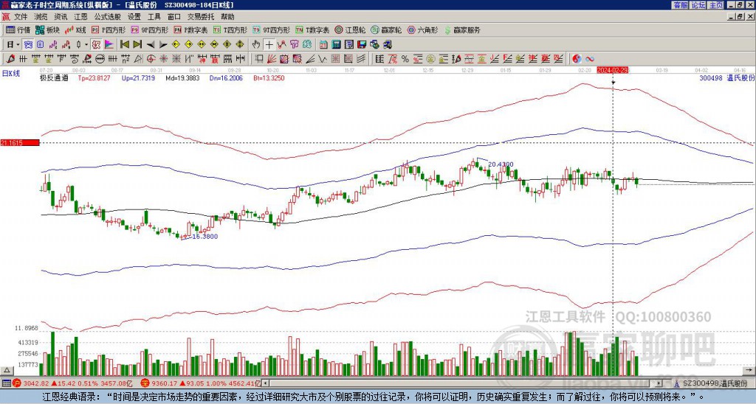Open the 文件 menu

coord(21,17)
